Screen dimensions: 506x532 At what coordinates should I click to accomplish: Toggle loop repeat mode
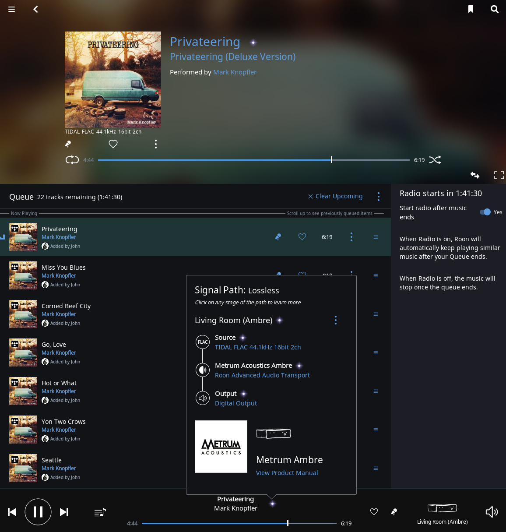pyautogui.click(x=72, y=160)
